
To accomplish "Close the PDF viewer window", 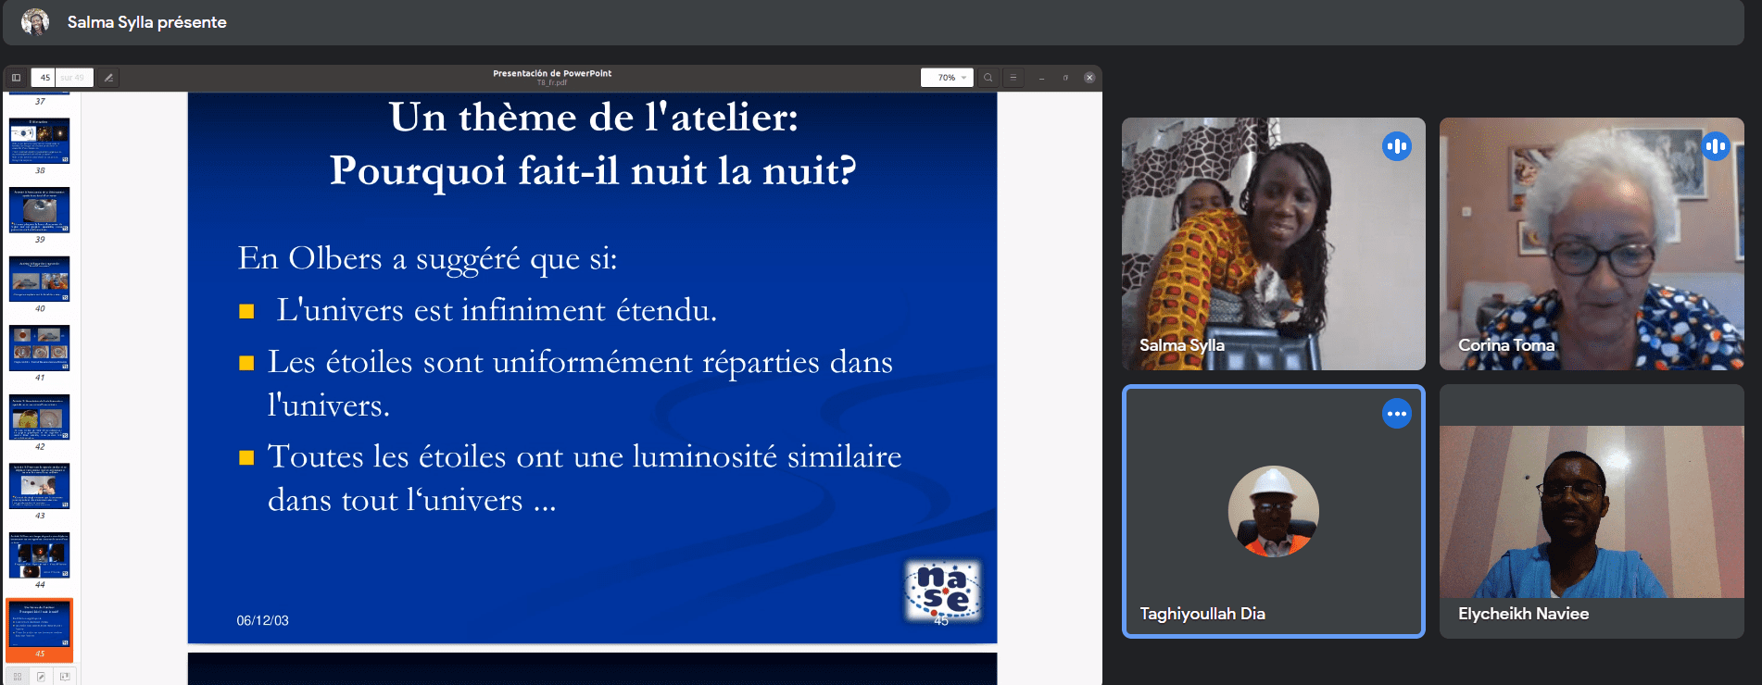I will pos(1089,78).
